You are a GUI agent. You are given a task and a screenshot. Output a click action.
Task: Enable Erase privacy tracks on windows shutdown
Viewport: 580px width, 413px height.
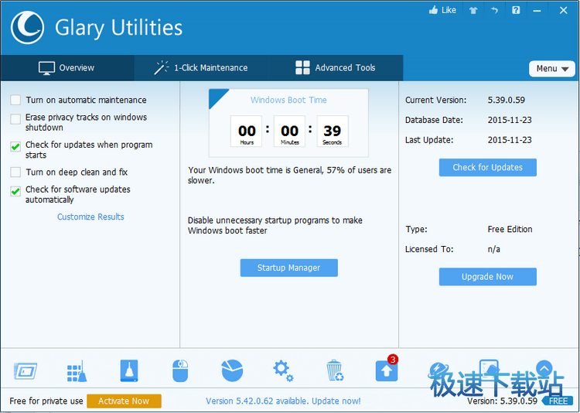pyautogui.click(x=15, y=119)
